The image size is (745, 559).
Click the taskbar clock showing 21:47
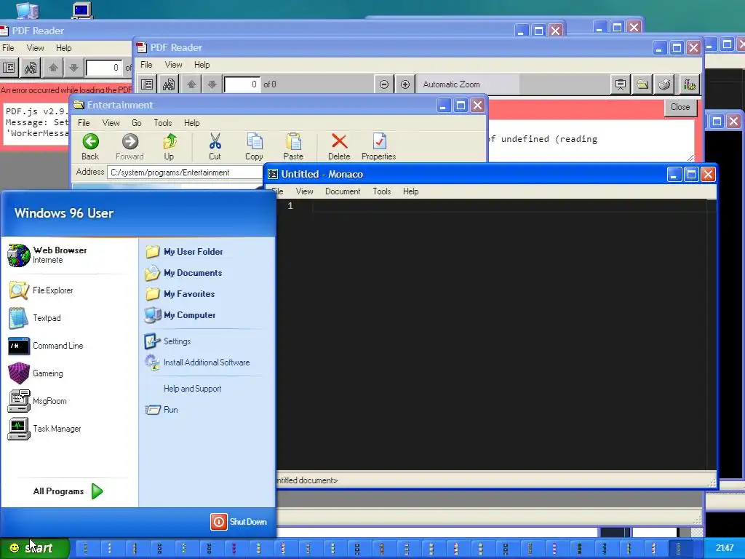[724, 548]
